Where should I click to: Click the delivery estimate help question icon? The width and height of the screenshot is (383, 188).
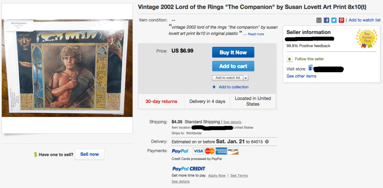(267, 142)
